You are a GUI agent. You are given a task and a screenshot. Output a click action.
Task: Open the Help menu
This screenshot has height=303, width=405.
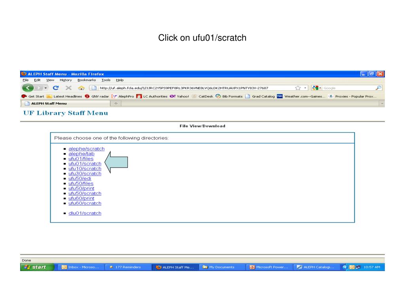pyautogui.click(x=119, y=80)
